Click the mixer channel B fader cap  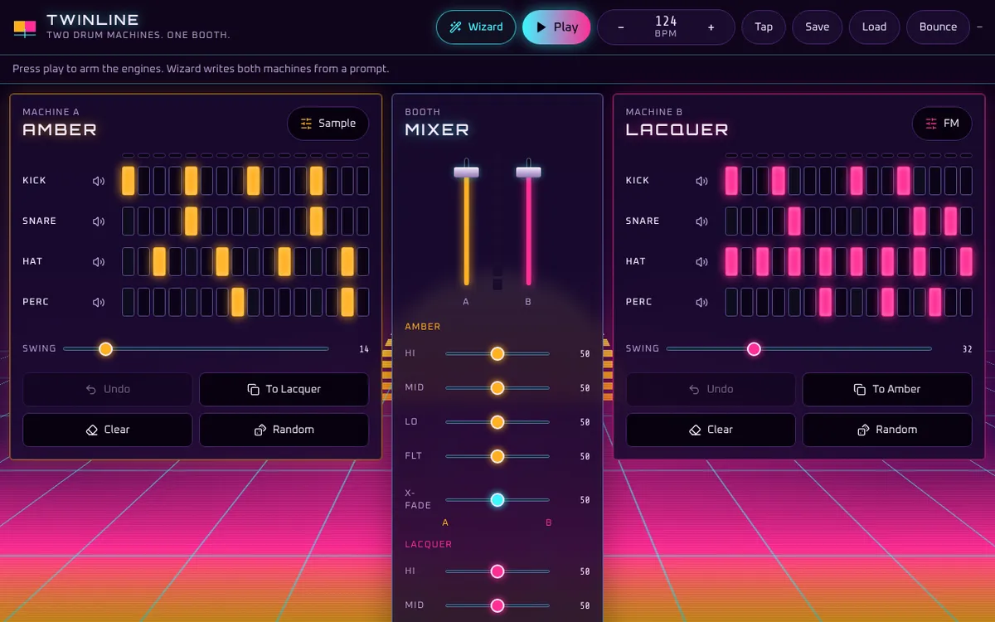click(x=528, y=173)
